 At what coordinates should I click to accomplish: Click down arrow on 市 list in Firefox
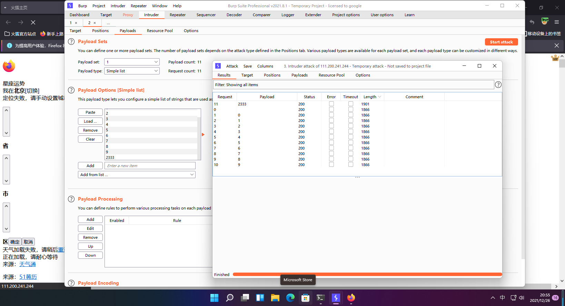[x=6, y=229]
